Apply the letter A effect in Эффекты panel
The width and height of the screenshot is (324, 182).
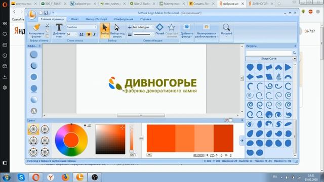pyautogui.click(x=34, y=111)
